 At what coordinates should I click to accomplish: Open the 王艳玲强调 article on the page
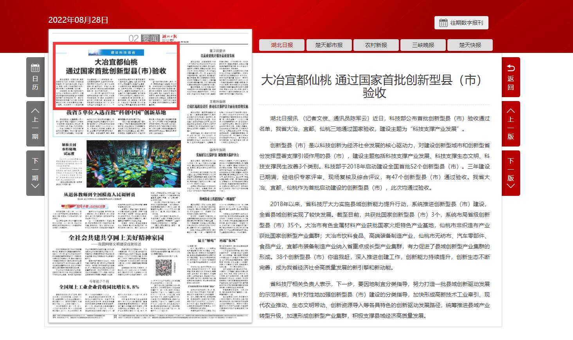coord(217,104)
